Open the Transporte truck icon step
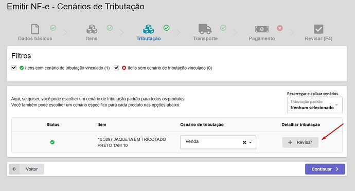This screenshot has width=355, height=191. click(205, 29)
